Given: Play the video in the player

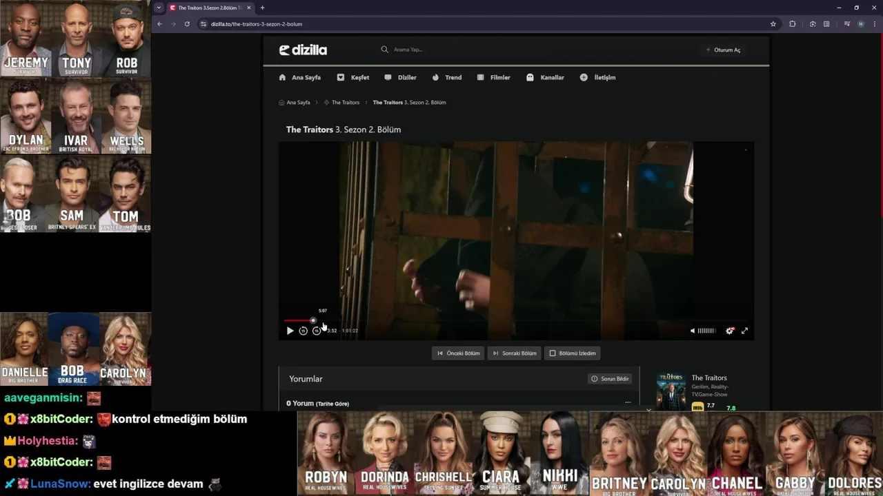Looking at the screenshot, I should [x=290, y=331].
